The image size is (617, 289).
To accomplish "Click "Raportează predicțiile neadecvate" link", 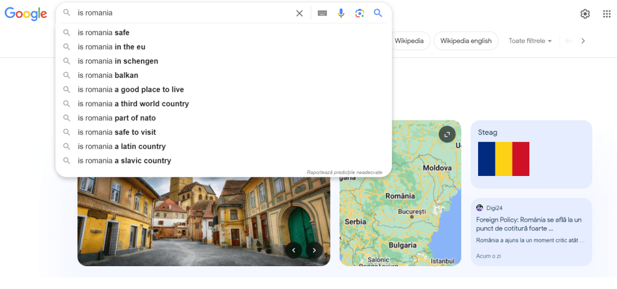I will 344,172.
